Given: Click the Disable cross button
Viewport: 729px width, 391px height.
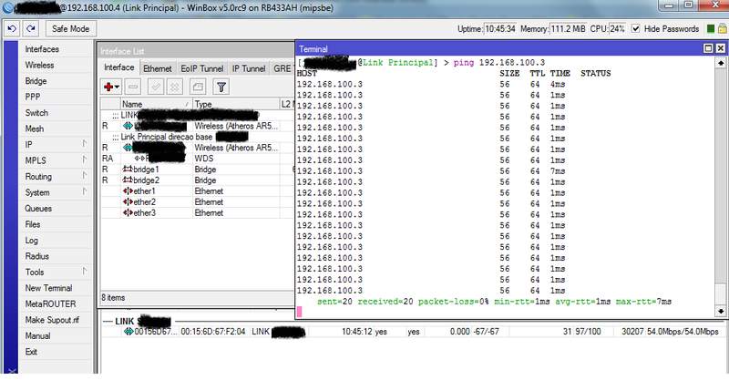Looking at the screenshot, I should tap(175, 87).
